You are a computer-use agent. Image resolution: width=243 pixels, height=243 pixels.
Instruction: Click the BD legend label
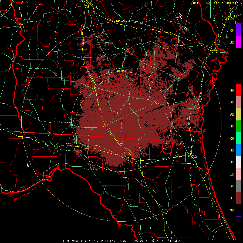click(x=232, y=114)
